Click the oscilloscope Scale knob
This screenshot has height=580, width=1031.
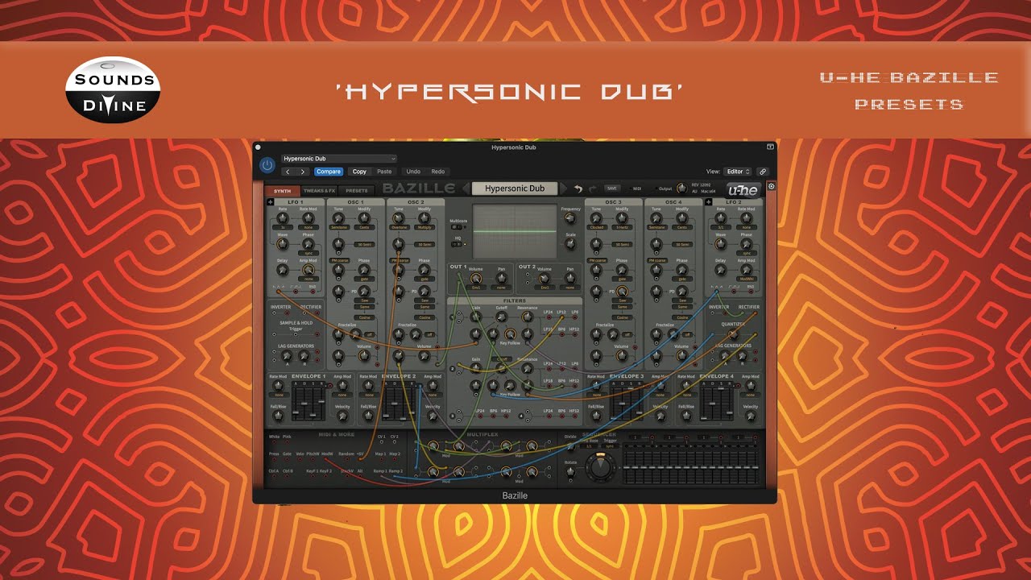(x=570, y=244)
